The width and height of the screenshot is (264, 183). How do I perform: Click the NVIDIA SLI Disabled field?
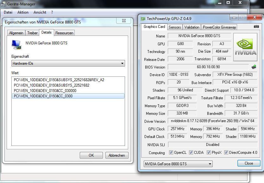pyautogui.click(x=213, y=145)
